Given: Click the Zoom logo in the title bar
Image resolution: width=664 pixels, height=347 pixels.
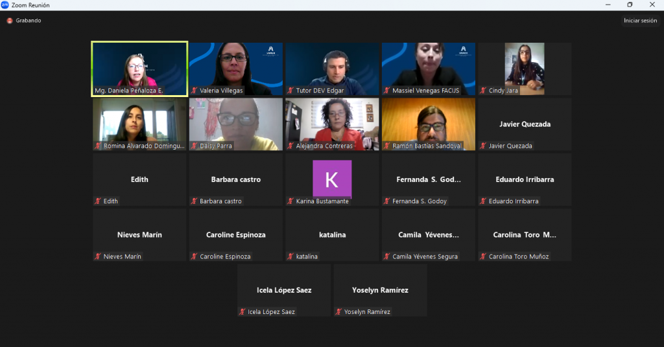Looking at the screenshot, I should point(5,5).
